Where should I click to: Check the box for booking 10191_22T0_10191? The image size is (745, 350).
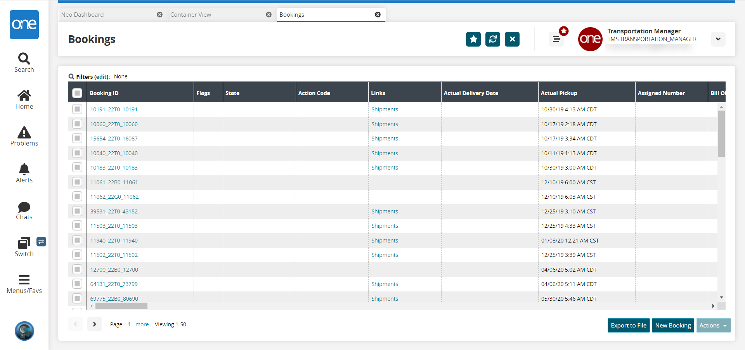click(77, 109)
